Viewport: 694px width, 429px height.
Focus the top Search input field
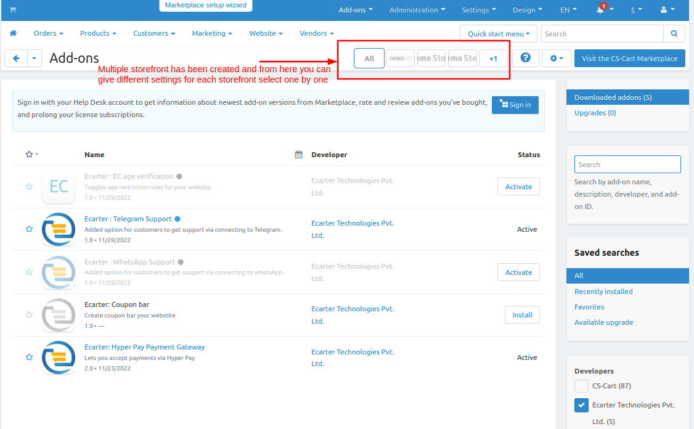[x=602, y=34]
